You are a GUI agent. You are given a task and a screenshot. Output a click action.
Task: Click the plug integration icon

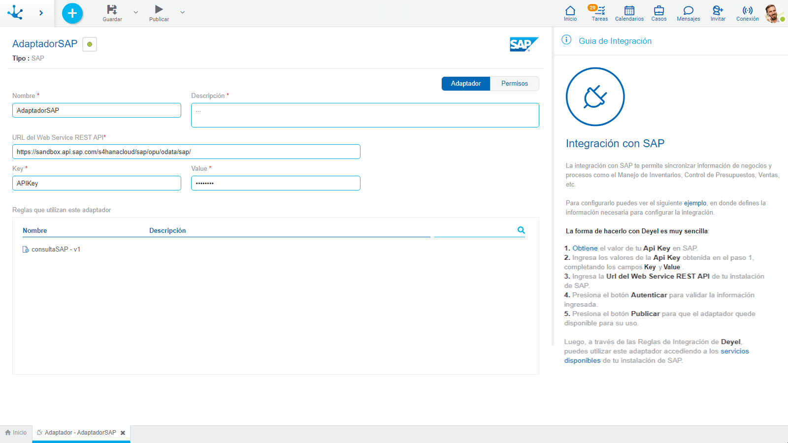pyautogui.click(x=595, y=96)
